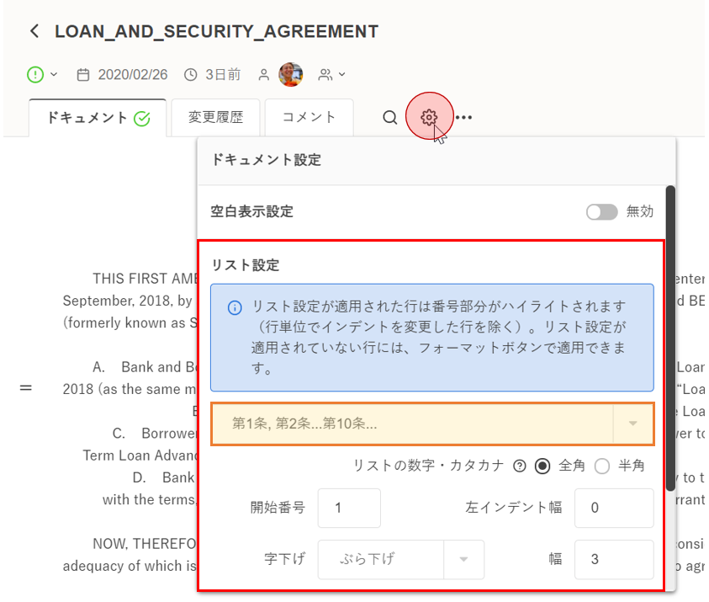Click the calendar icon next to 2020/02/26

tap(83, 75)
